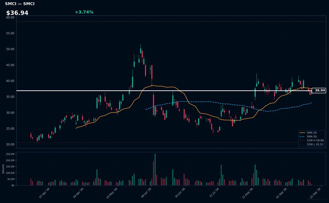Viewport: 329px width, 203px height.
Task: Click the 21 Jul '26 date label
Action: point(215,193)
